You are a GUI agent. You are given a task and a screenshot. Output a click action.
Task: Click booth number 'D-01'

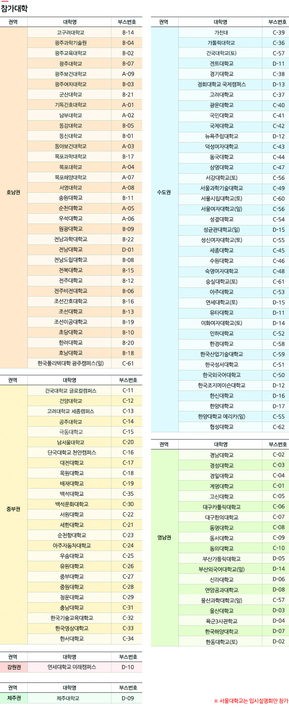click(x=128, y=250)
